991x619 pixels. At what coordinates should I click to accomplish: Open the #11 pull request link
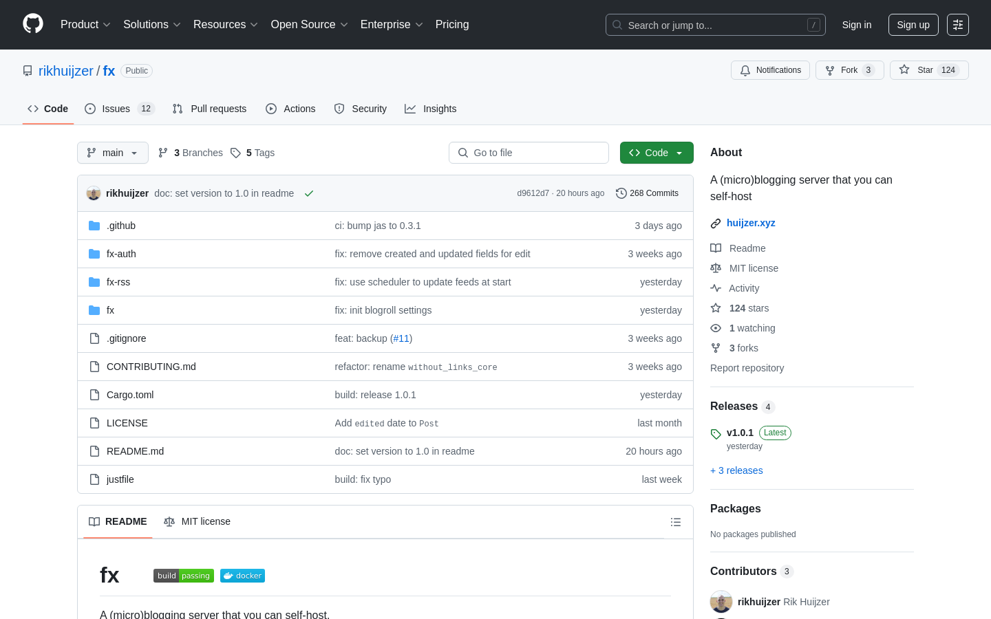[x=401, y=338]
